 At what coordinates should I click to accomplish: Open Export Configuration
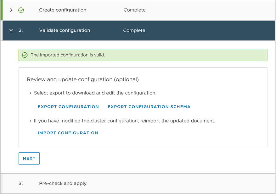68,107
